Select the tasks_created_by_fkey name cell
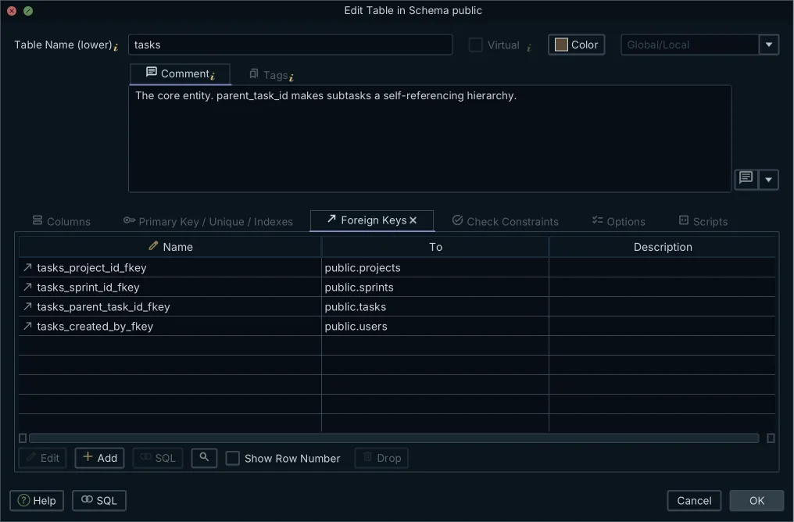The width and height of the screenshot is (794, 522). [x=170, y=326]
